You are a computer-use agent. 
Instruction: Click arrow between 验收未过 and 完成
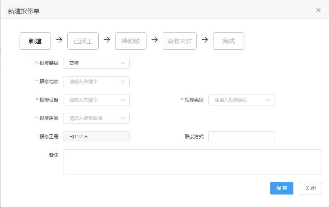click(205, 39)
